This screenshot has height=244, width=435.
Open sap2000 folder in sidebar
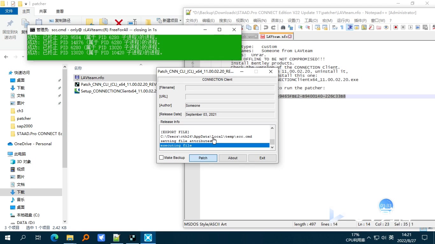point(25,126)
